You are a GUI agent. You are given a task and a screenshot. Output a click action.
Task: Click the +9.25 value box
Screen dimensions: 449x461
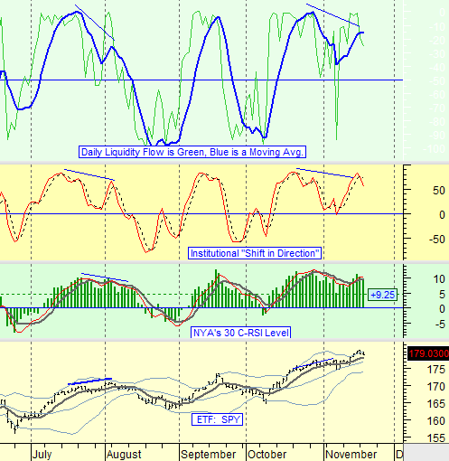click(x=382, y=295)
